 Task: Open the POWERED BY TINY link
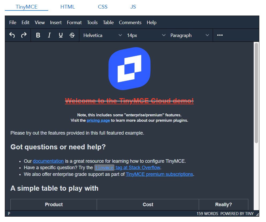[x=237, y=213]
